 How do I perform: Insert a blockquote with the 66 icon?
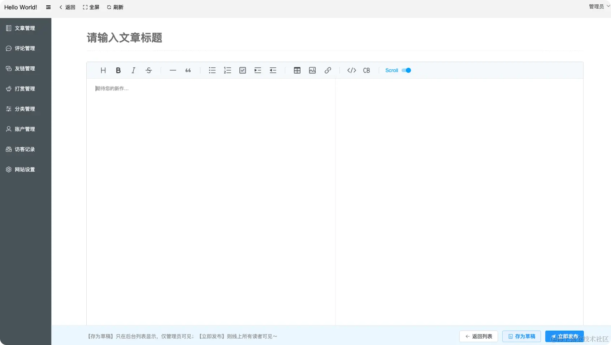click(188, 70)
